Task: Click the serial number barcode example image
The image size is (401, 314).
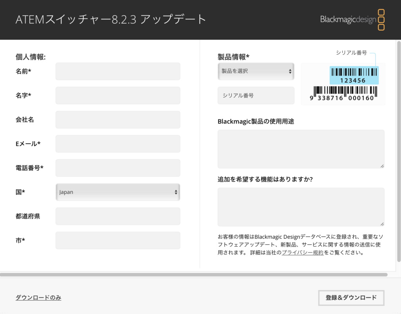Action: coord(343,84)
